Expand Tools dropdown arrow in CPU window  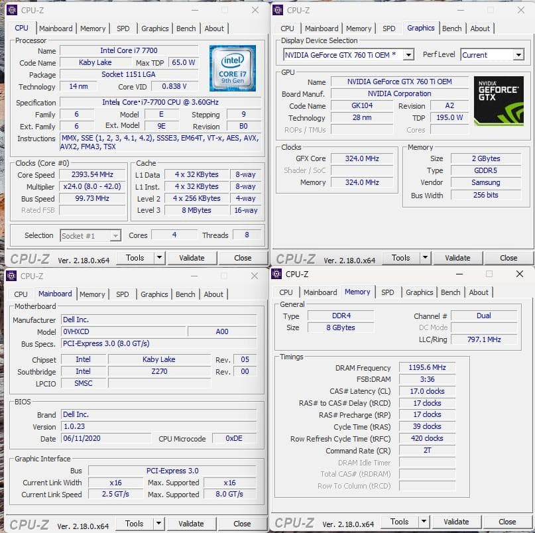point(159,258)
